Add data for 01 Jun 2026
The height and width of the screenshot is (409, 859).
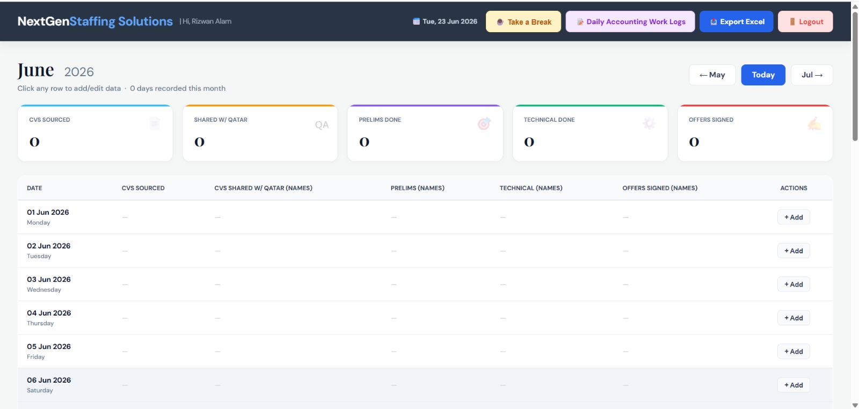(x=794, y=217)
